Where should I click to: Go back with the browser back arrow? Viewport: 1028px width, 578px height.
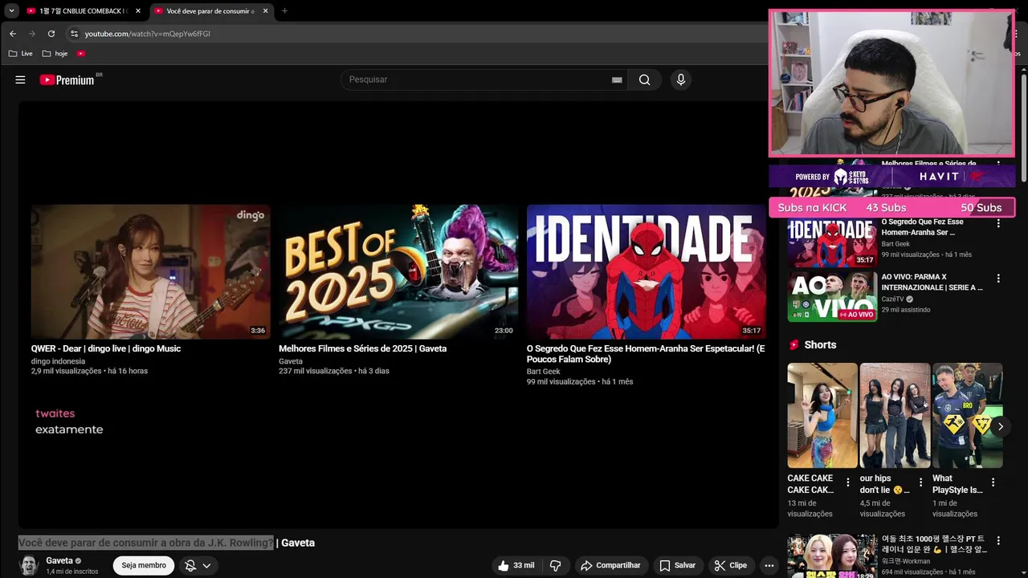coord(13,34)
